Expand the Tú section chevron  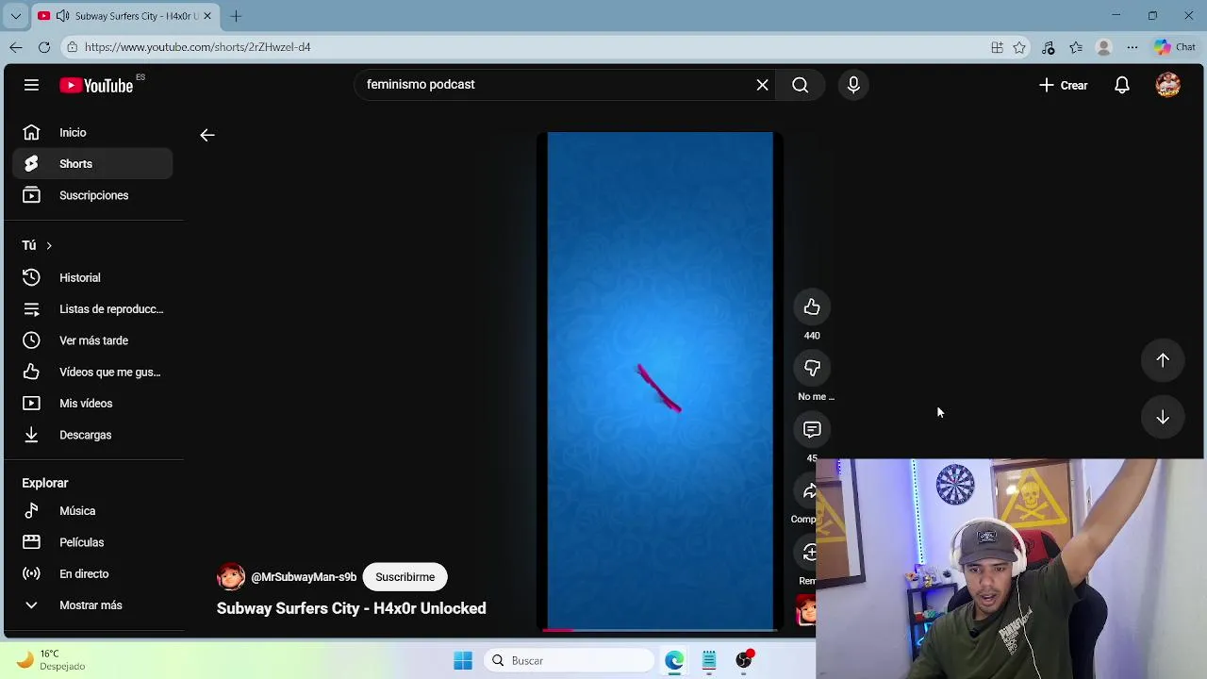(x=49, y=245)
